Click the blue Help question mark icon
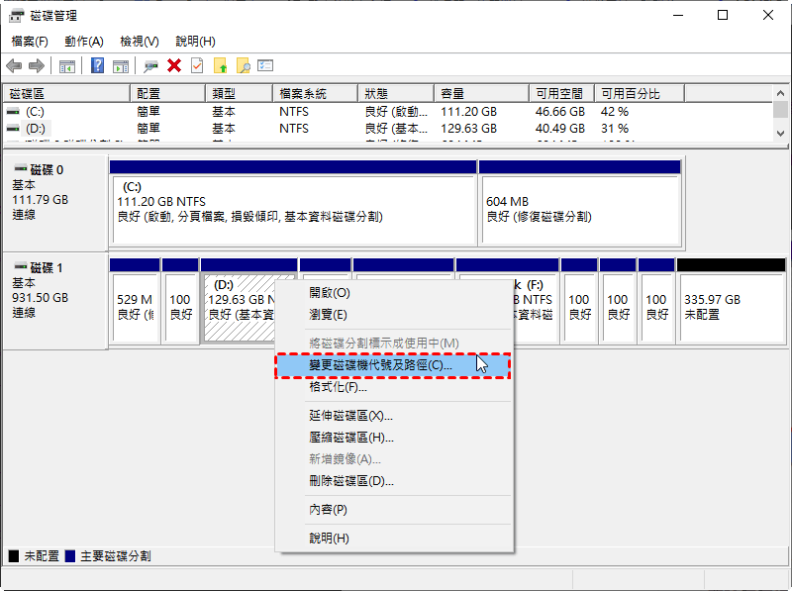 (x=98, y=65)
